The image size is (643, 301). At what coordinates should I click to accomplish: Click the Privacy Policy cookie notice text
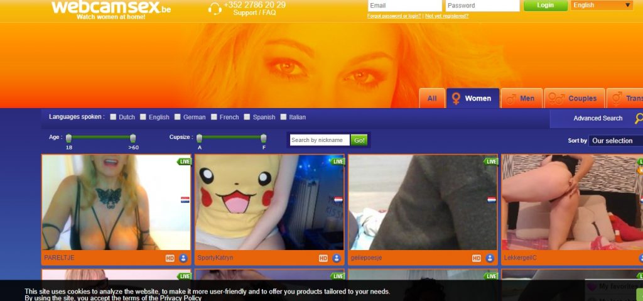(x=181, y=298)
